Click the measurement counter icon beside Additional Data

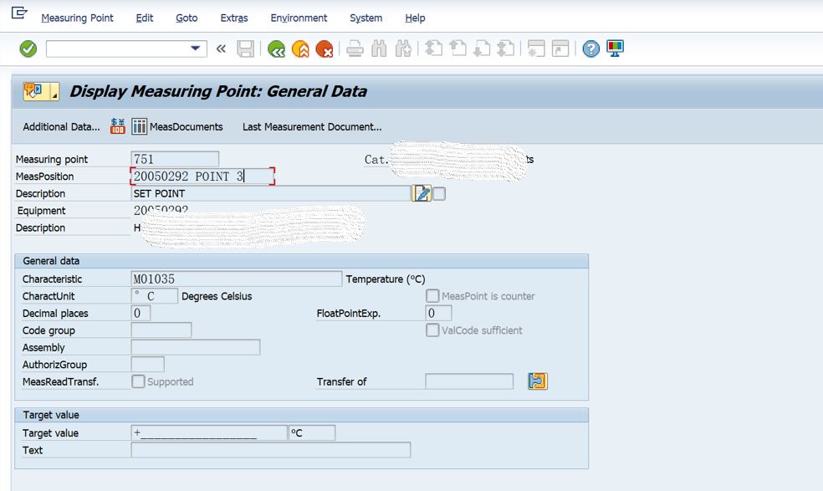point(118,126)
